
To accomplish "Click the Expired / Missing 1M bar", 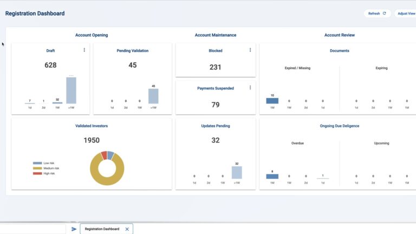I will pos(272,101).
